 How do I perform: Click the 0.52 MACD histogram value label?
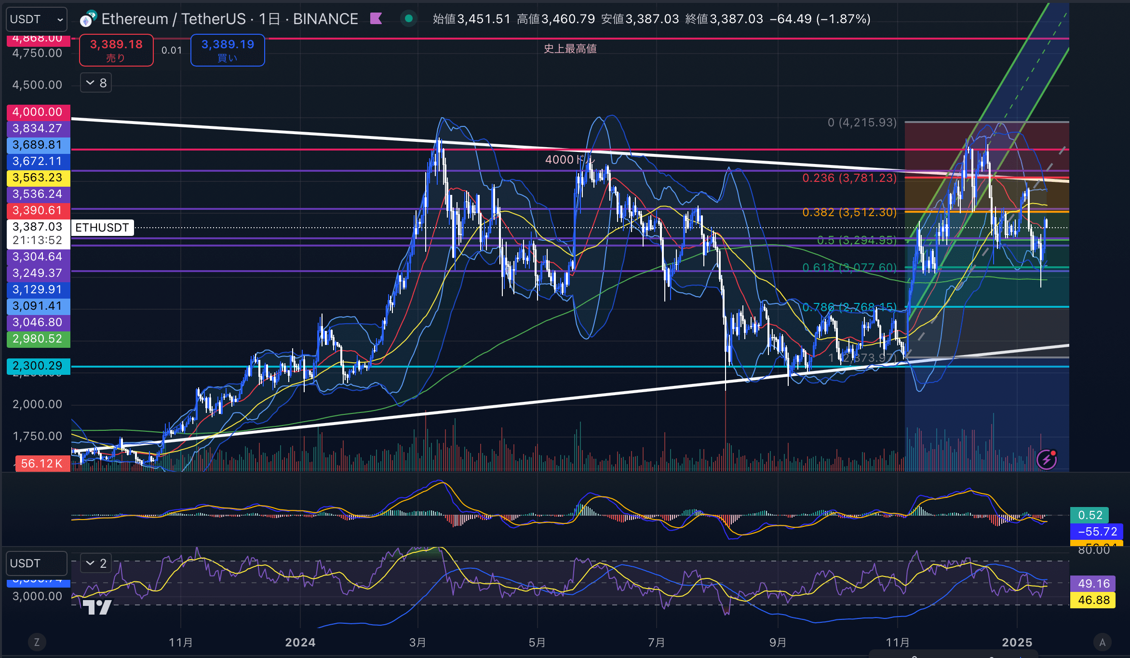pos(1090,515)
